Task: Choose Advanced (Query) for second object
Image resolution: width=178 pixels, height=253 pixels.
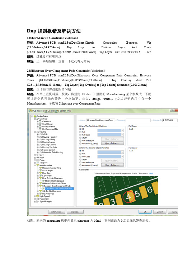Action: 80,165
